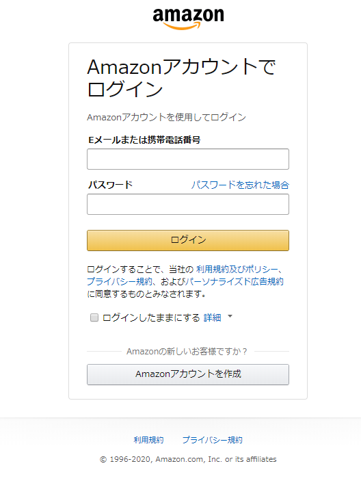The height and width of the screenshot is (481, 361).
Task: Click the Amazonアカウントでログイン heading
Action: [x=181, y=77]
